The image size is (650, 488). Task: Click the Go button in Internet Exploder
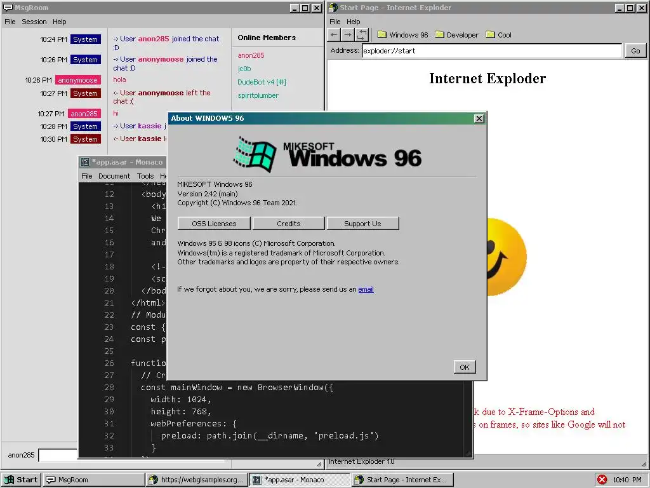pos(635,51)
